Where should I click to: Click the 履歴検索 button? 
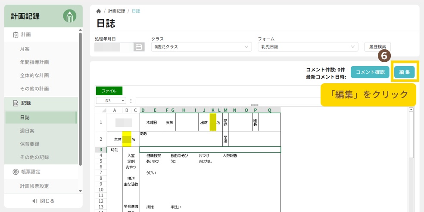click(x=377, y=47)
